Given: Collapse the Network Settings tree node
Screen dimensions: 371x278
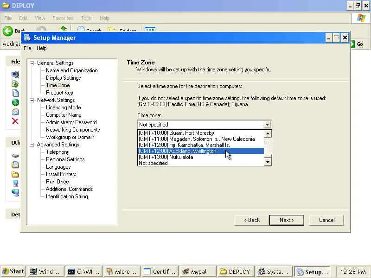Looking at the screenshot, I should (32, 100).
